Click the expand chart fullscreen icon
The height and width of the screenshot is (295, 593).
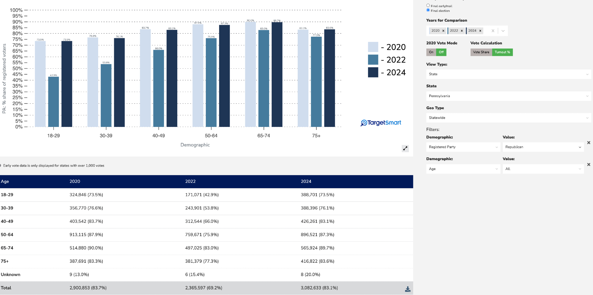tap(405, 148)
